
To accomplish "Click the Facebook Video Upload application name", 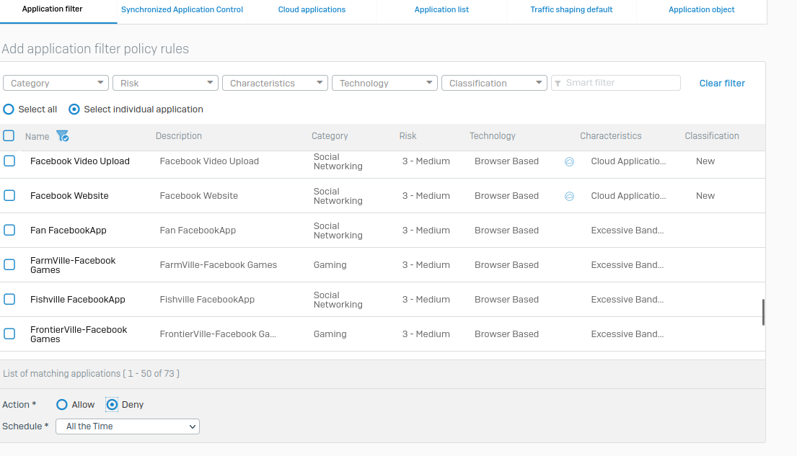I will click(80, 161).
